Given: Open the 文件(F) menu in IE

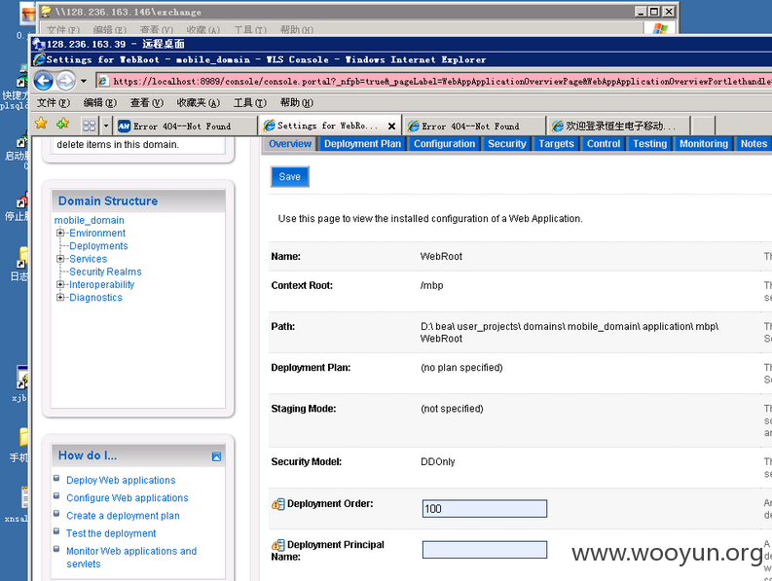Looking at the screenshot, I should click(x=54, y=102).
